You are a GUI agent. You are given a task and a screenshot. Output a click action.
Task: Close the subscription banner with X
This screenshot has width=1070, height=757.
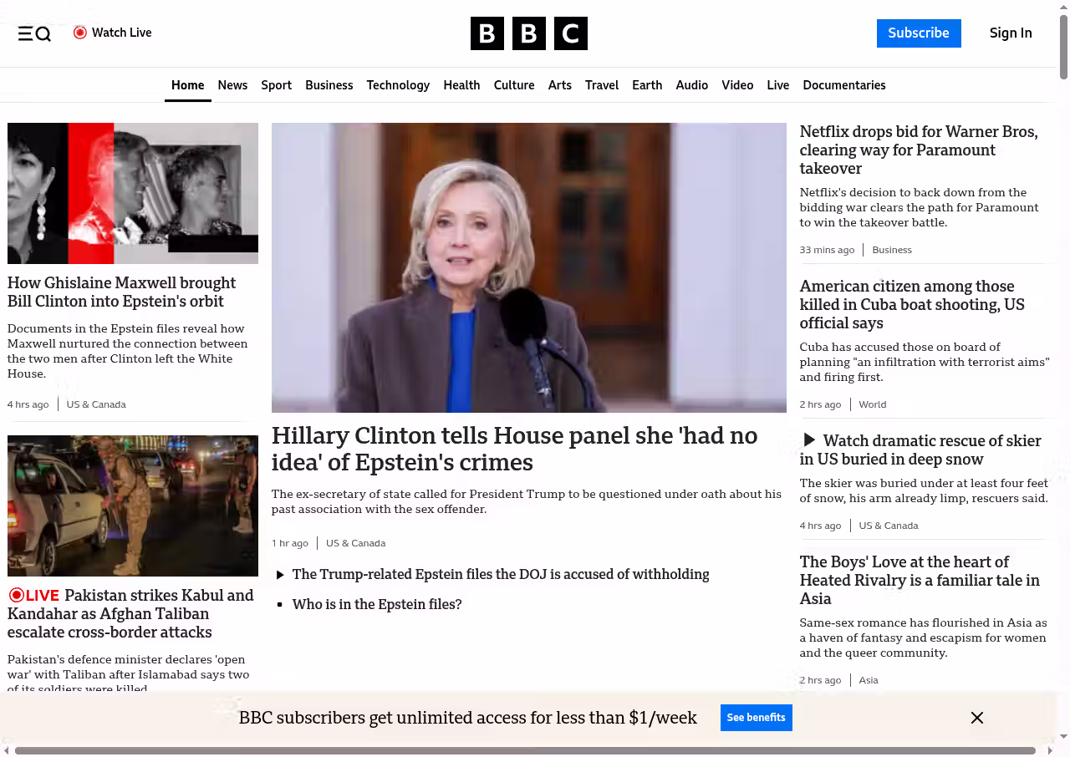coord(976,718)
